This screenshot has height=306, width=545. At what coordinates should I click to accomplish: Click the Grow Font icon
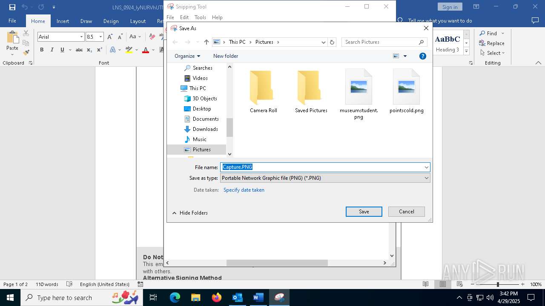point(110,37)
